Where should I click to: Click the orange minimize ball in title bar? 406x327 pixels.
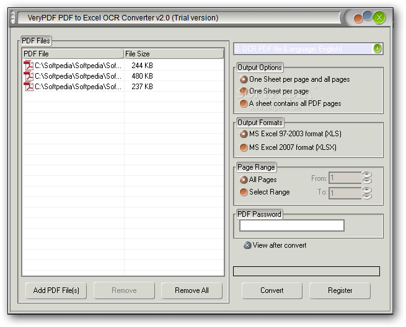[x=358, y=19]
